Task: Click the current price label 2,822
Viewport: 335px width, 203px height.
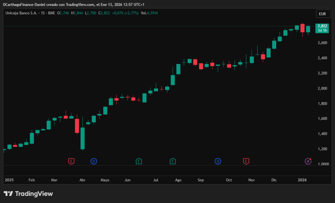Action: click(322, 26)
